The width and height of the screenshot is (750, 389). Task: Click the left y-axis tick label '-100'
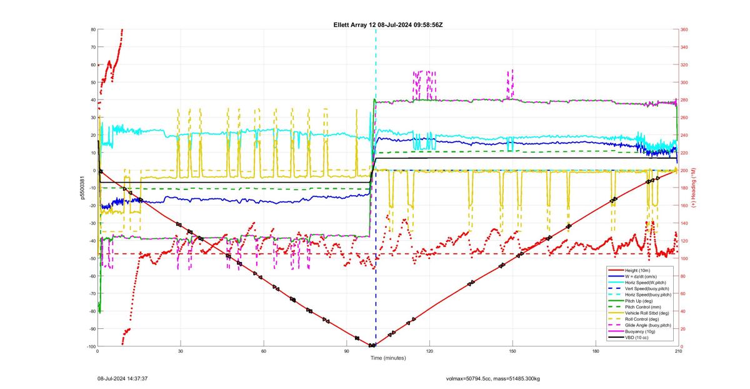(91, 346)
